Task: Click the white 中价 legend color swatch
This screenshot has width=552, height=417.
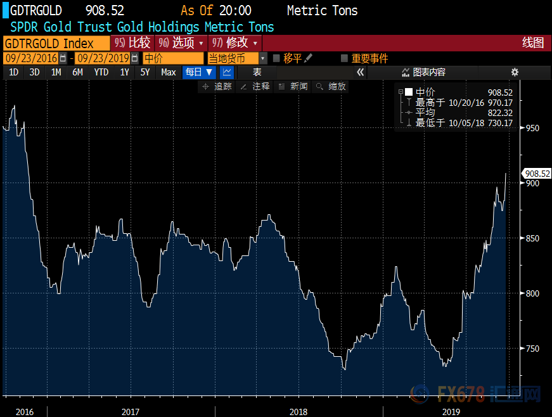Action: [x=409, y=92]
